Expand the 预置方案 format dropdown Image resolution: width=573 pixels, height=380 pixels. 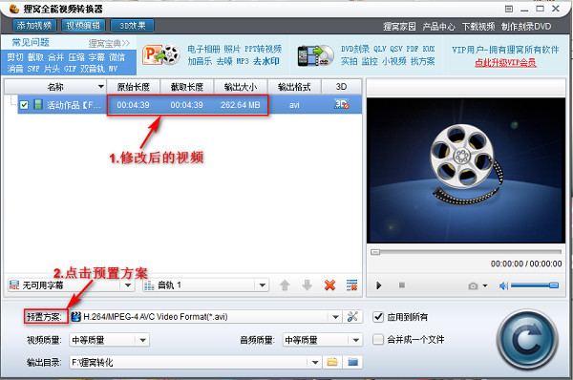[x=335, y=317]
